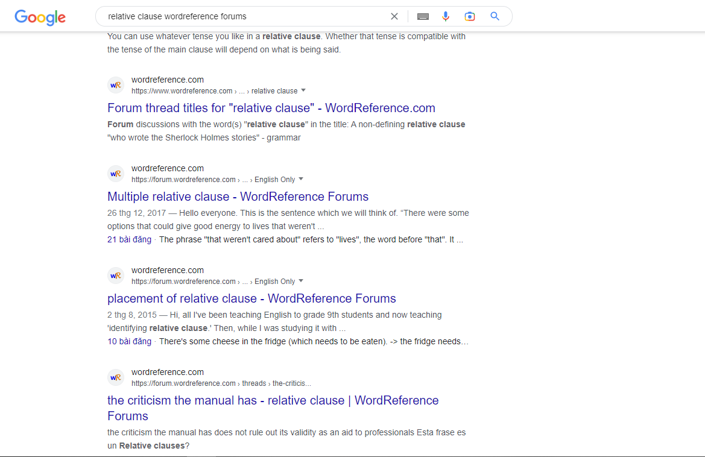Screen dimensions: 705x457
Task: Click '21 bài đăng' posts link
Action: tap(129, 239)
